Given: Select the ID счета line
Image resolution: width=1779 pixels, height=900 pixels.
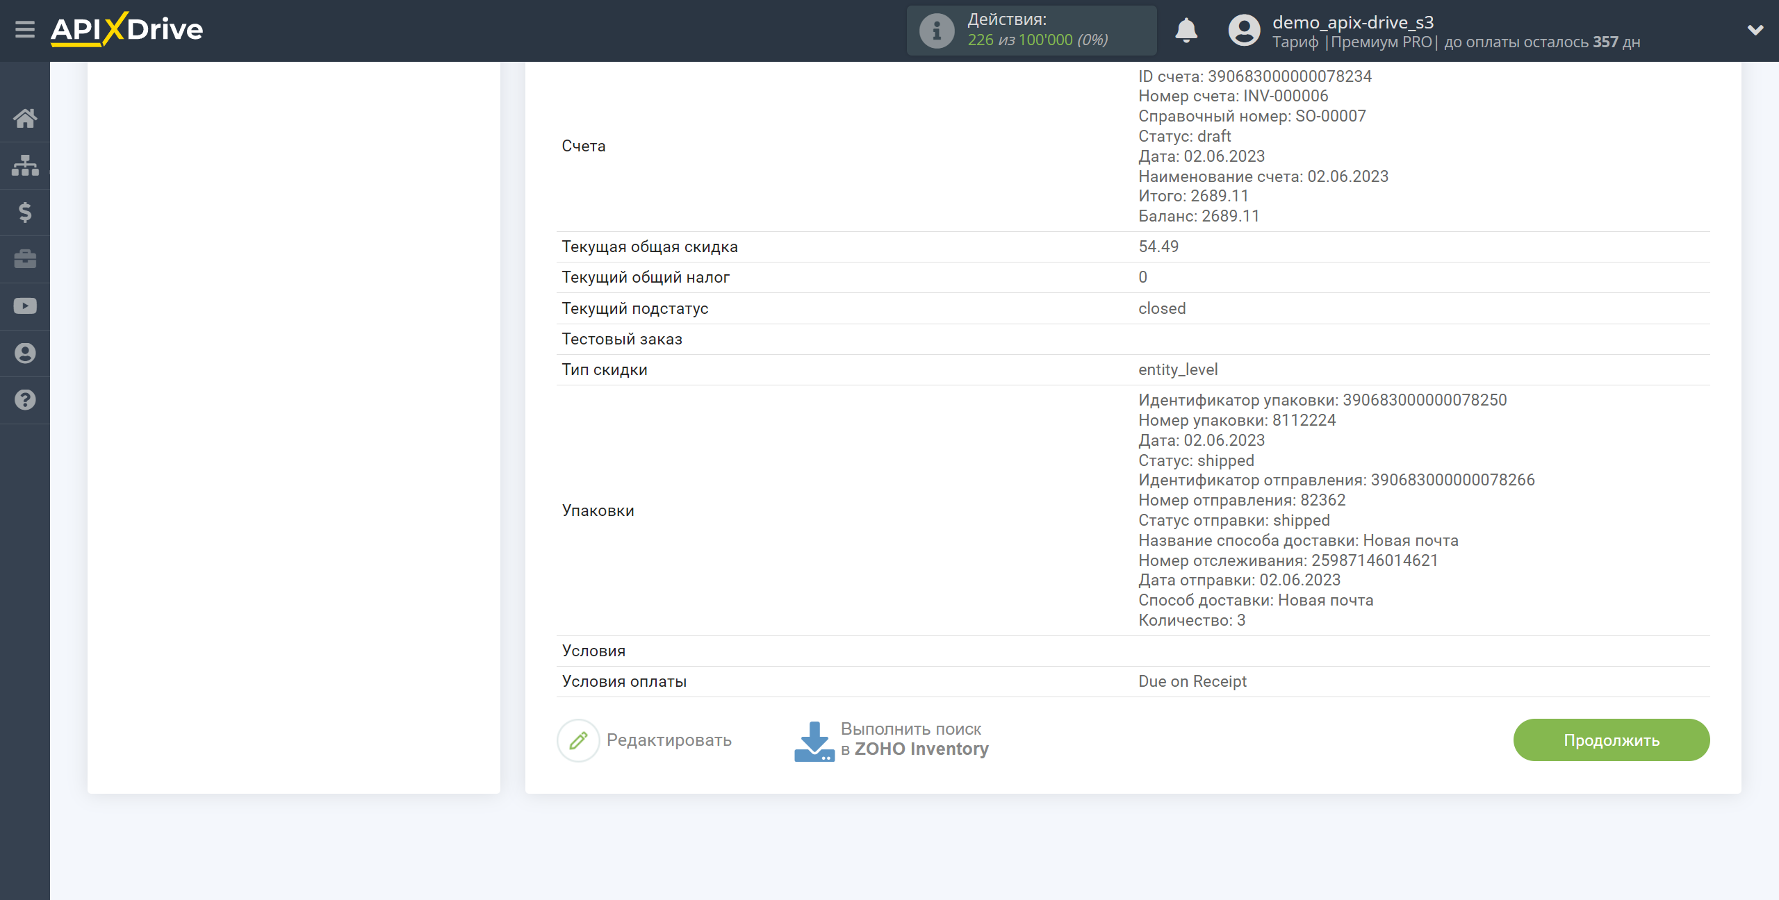Looking at the screenshot, I should coord(1255,76).
